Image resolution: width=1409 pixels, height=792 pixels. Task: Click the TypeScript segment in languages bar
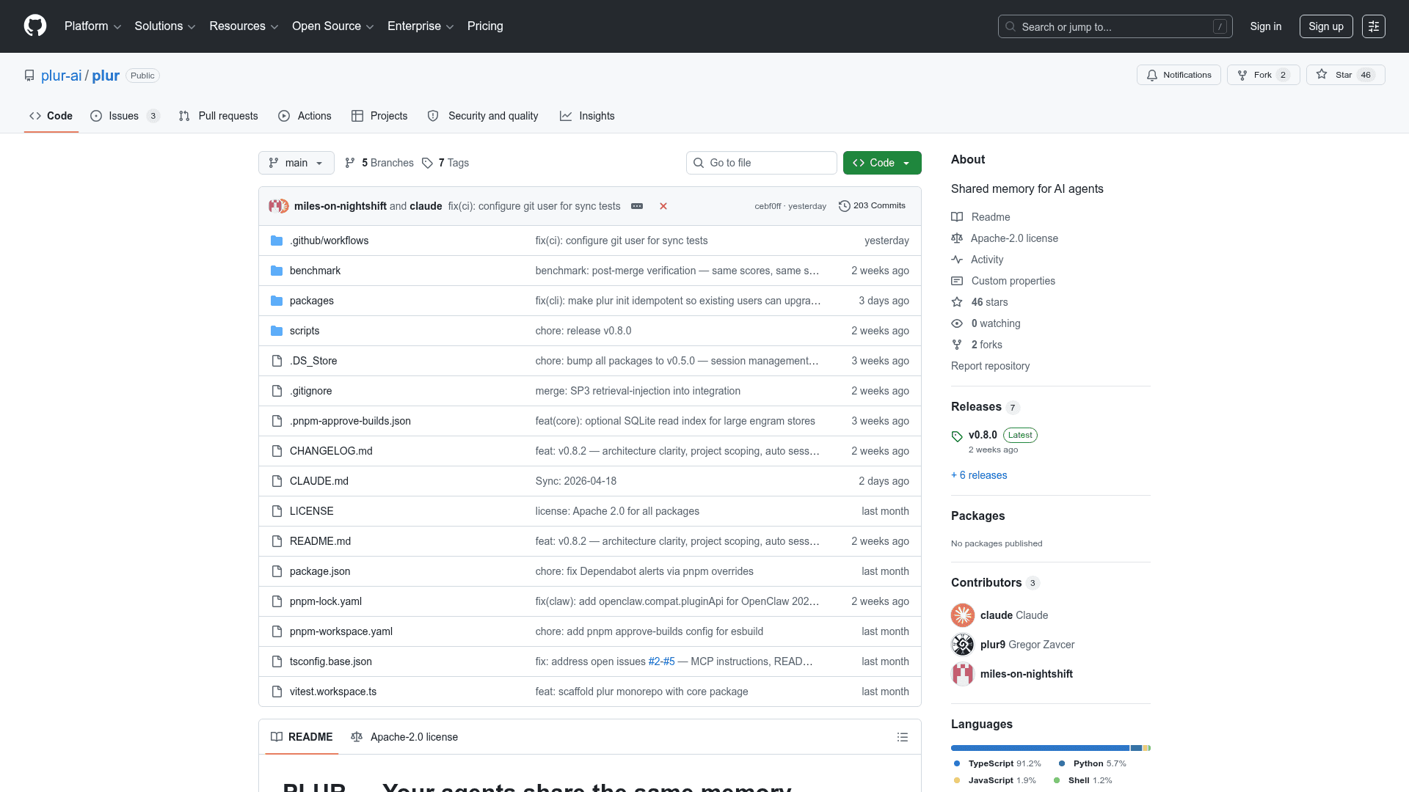(x=1039, y=748)
